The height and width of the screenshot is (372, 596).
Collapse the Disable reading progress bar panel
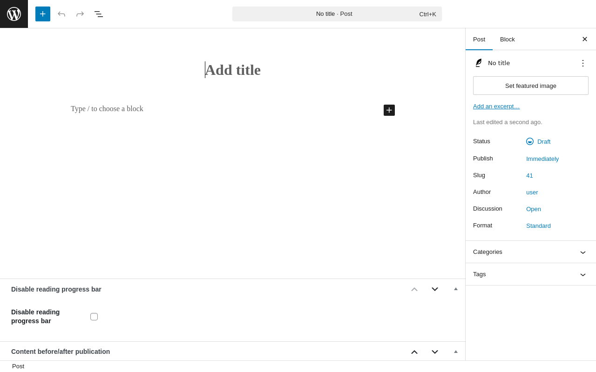pyautogui.click(x=456, y=289)
